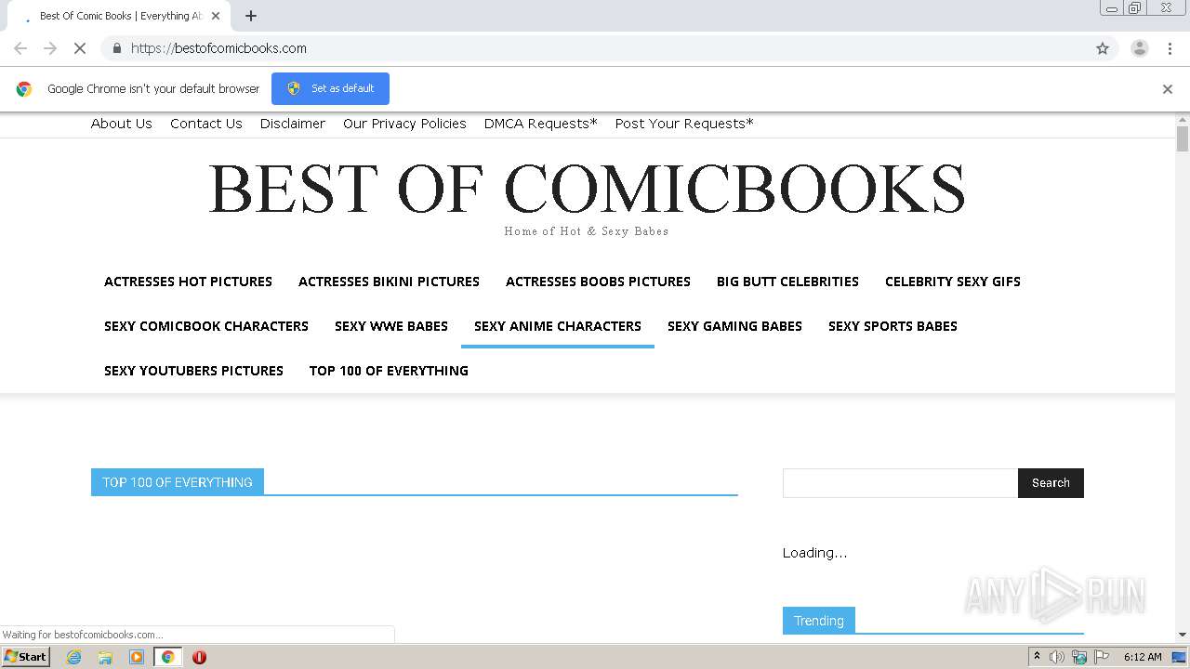Click the address bar URL

click(218, 48)
